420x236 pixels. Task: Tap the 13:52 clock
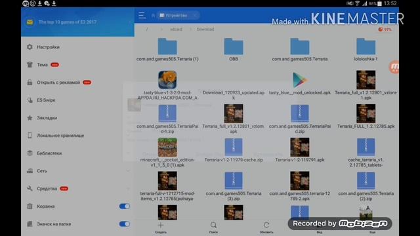tap(390, 3)
